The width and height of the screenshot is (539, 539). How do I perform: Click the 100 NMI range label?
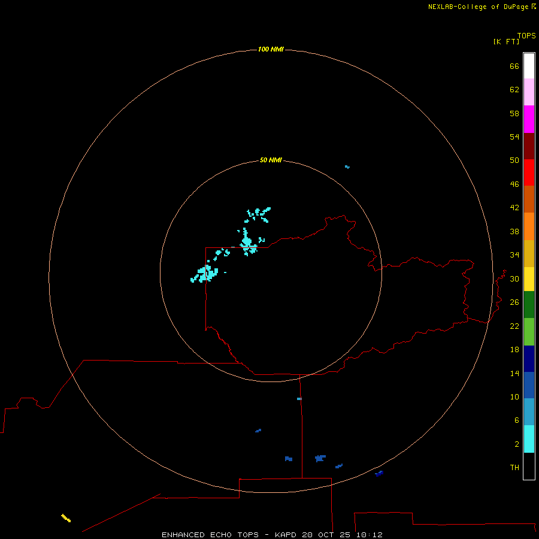pos(271,49)
